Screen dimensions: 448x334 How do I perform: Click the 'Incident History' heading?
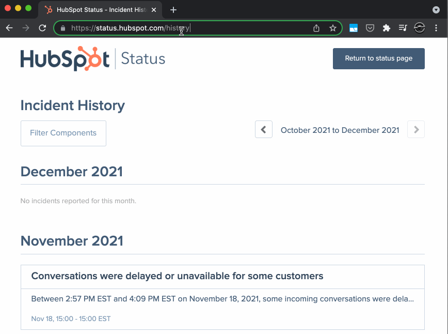pos(73,105)
